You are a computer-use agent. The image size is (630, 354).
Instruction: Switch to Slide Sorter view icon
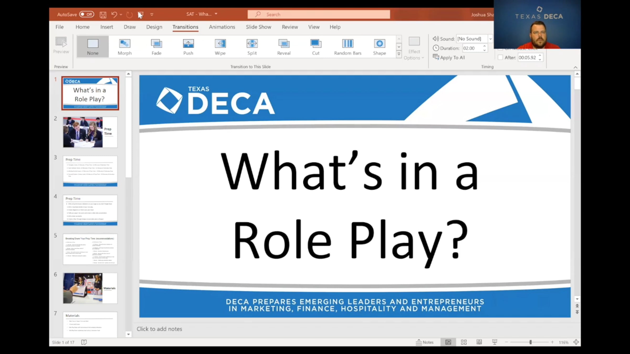[x=464, y=342]
